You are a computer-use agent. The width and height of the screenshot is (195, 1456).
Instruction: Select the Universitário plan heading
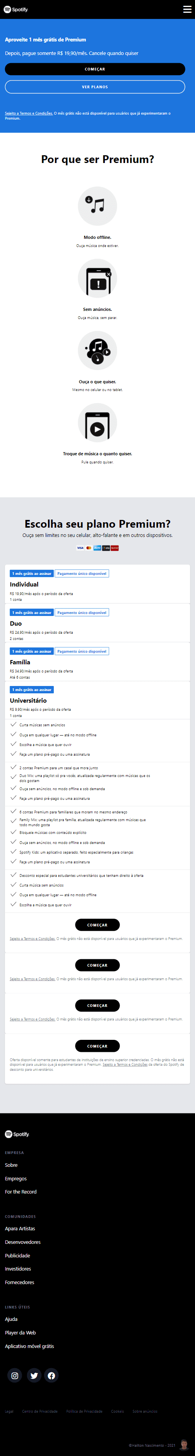(28, 700)
